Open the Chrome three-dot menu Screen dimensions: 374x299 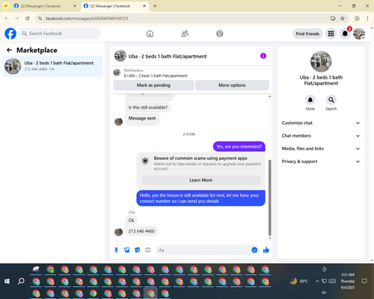pyautogui.click(x=367, y=18)
